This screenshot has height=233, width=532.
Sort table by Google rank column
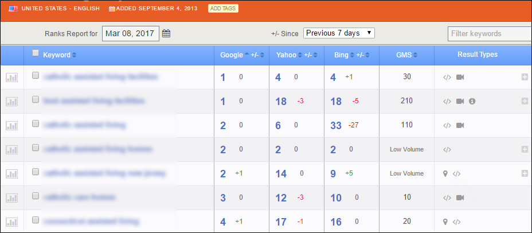click(x=234, y=55)
